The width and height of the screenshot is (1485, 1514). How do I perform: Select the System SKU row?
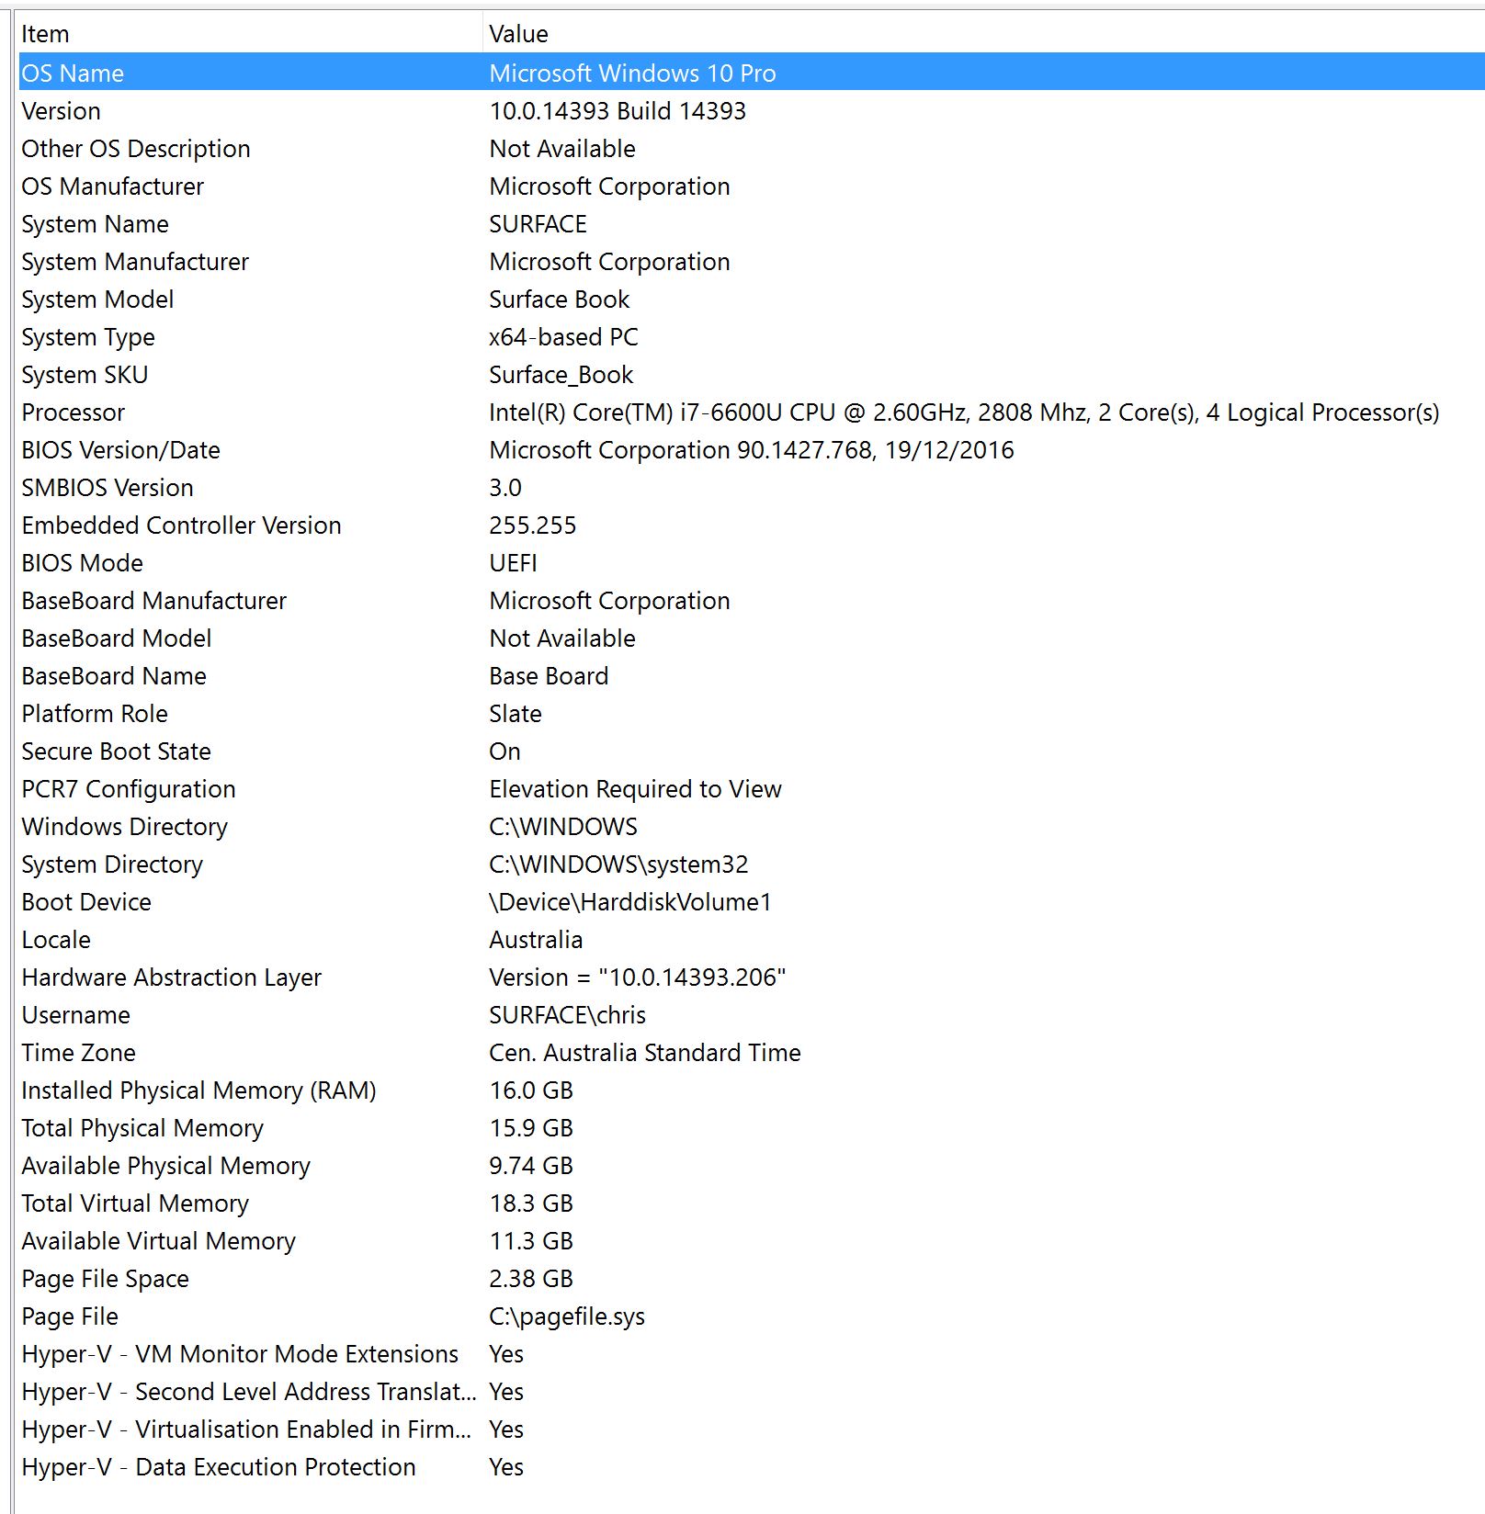point(752,375)
